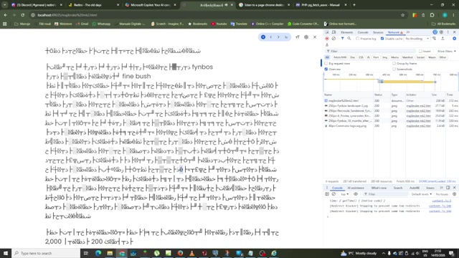
Task: Open Default levels dropdown
Action: [422, 194]
